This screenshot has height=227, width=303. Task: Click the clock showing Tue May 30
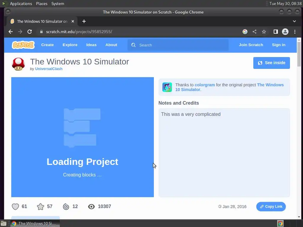[285, 4]
